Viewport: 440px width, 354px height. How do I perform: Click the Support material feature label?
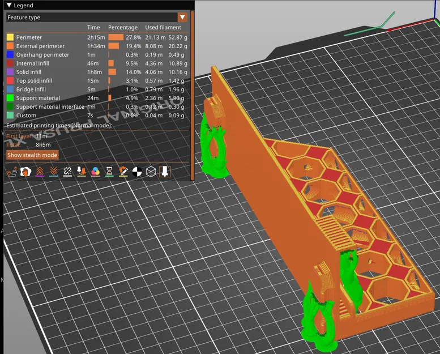click(x=38, y=98)
